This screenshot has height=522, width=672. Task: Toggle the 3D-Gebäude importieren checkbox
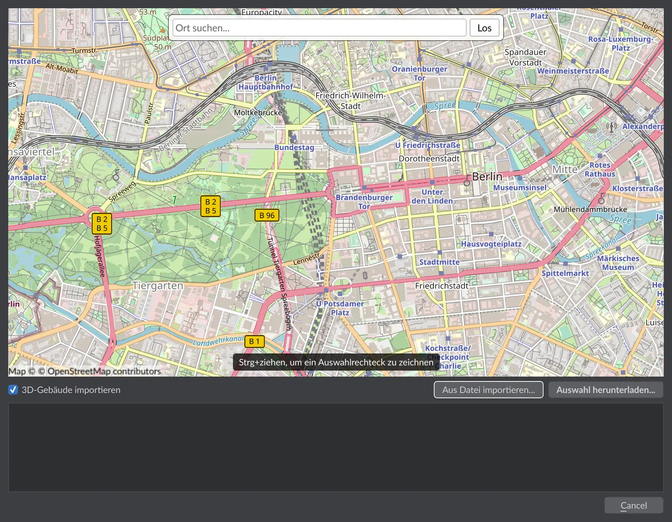13,390
